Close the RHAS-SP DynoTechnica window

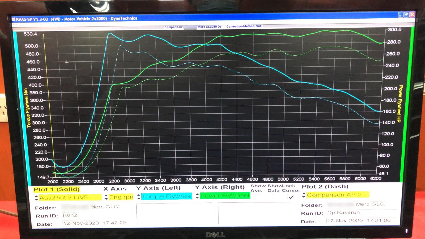(x=412, y=15)
